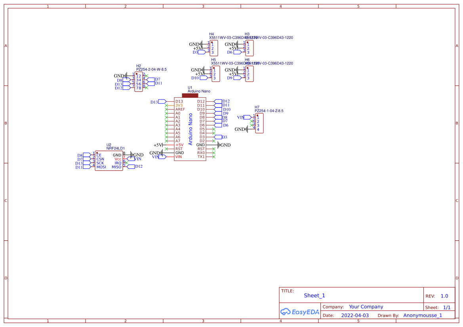Screen dimensions: 463x327
Task: Click the Drawn By name Anonymousse_1
Action: pos(423,315)
